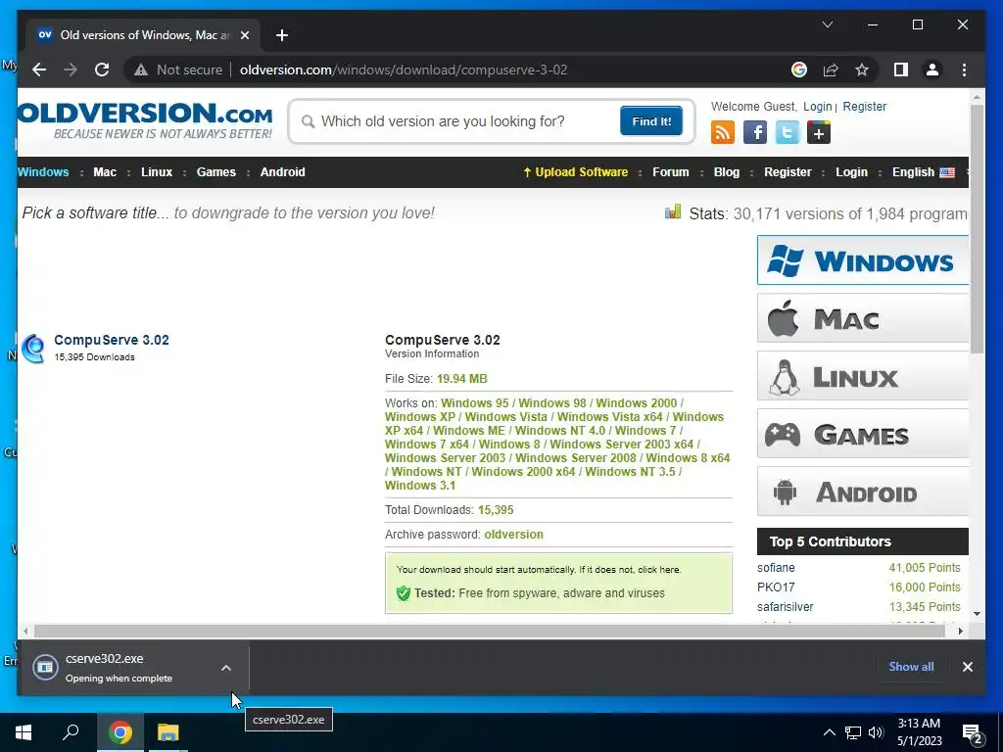The height and width of the screenshot is (752, 1003).
Task: Click the Windows platform banner in the sidebar
Action: 862,260
